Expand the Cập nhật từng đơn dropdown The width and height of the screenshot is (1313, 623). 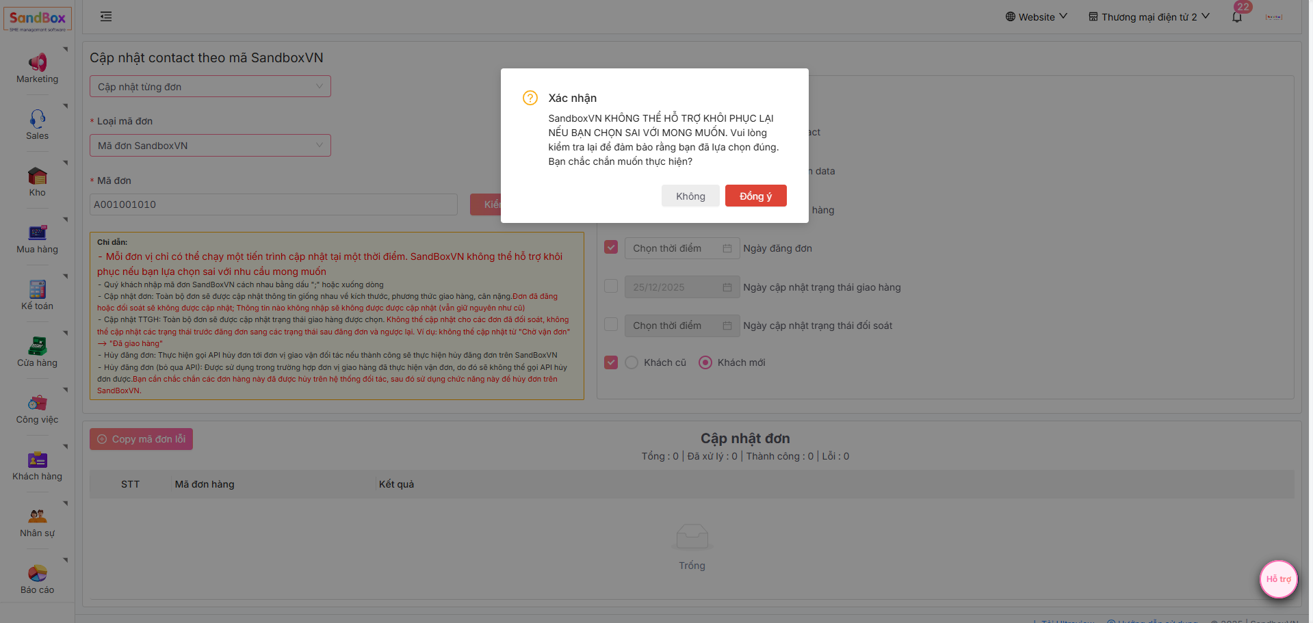click(210, 87)
